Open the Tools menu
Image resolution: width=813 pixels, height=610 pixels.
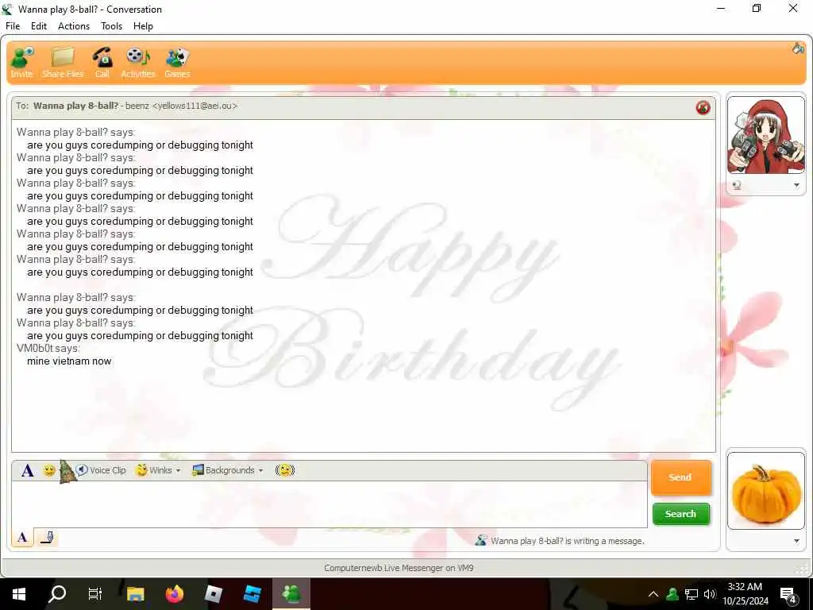(x=111, y=26)
